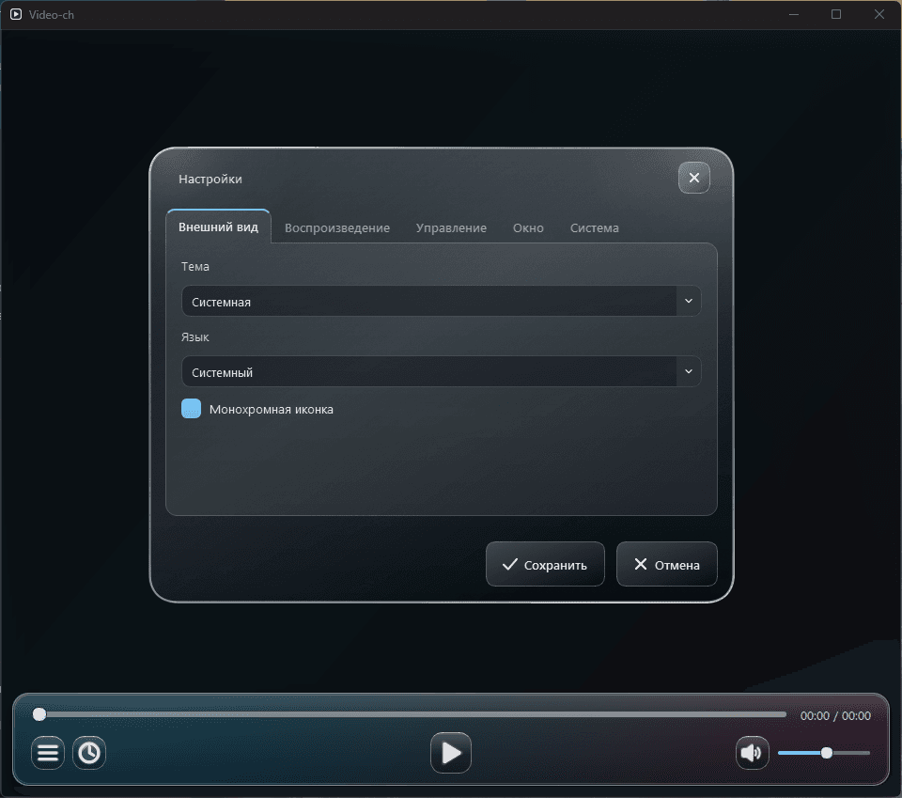
Task: Adjust the volume slider
Action: click(824, 753)
